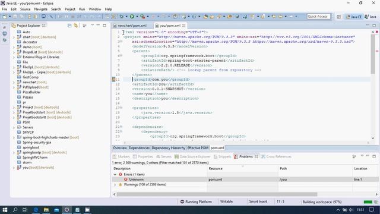Open the Markers view tab
This screenshot has height=214, width=380.
[x=121, y=156]
